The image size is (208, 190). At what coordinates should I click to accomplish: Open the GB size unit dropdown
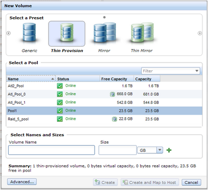(x=159, y=150)
